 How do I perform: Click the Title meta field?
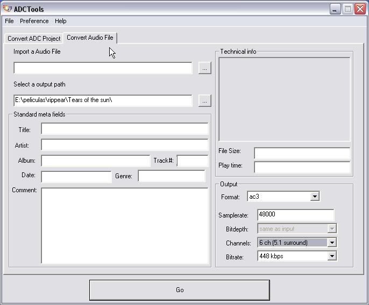(124, 129)
